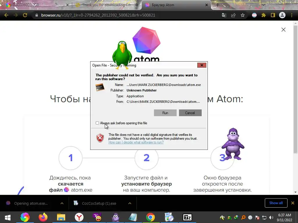Viewport: 298px width, 223px height.
Task: Toggle Always ask before opening this file
Action: [x=97, y=123]
